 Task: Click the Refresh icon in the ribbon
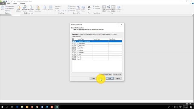point(45,8)
